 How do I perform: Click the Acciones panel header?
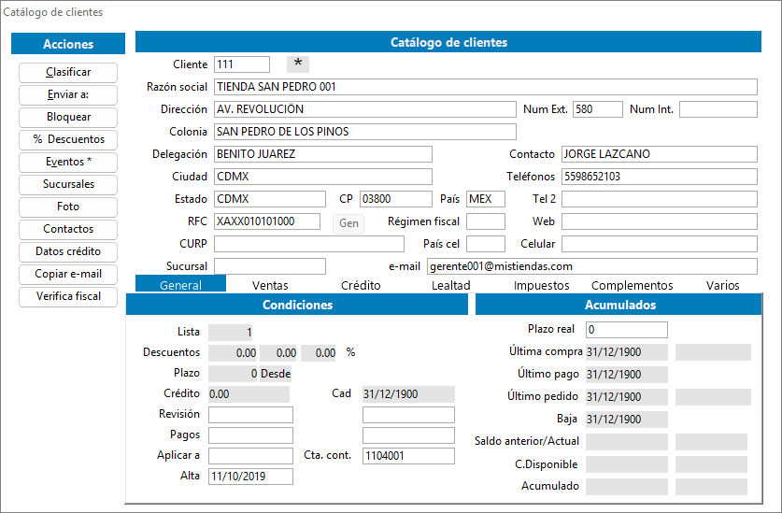[x=68, y=44]
